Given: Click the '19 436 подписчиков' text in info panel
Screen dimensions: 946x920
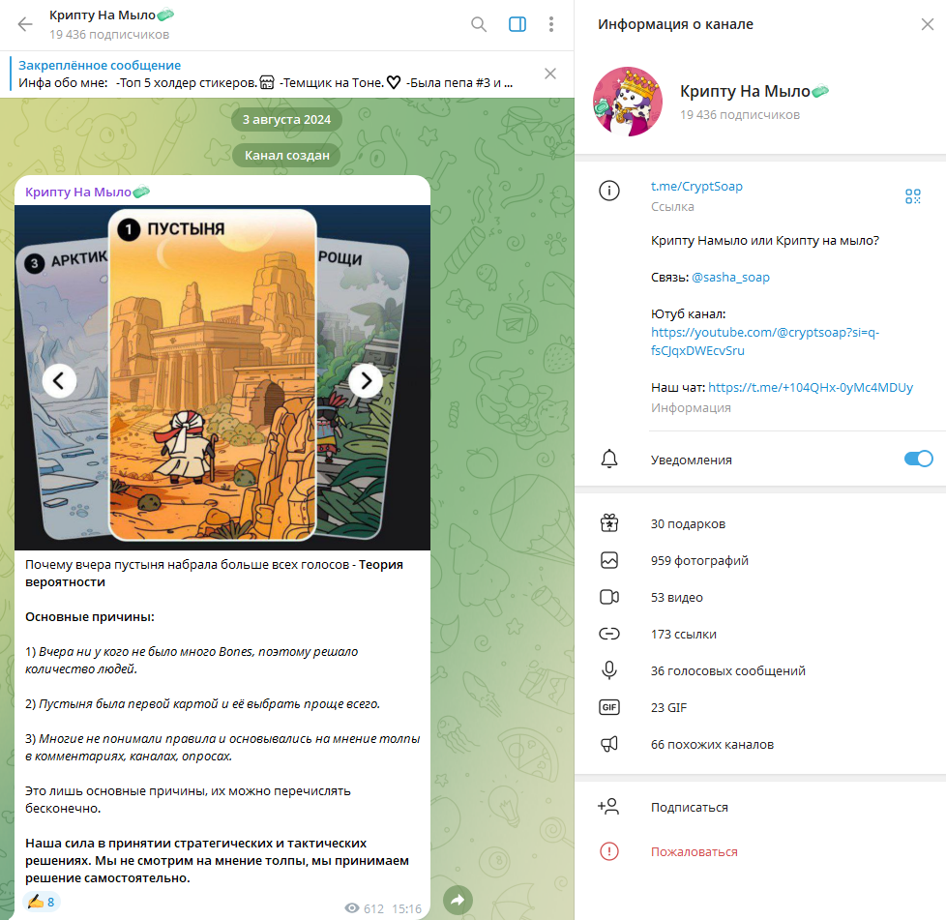Looking at the screenshot, I should 740,114.
